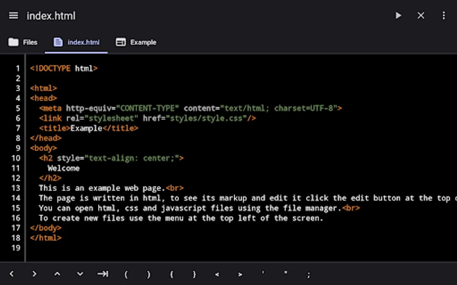Click line number 19 in the gutter

(x=16, y=248)
